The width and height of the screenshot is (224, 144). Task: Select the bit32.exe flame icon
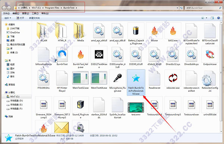click(x=173, y=31)
